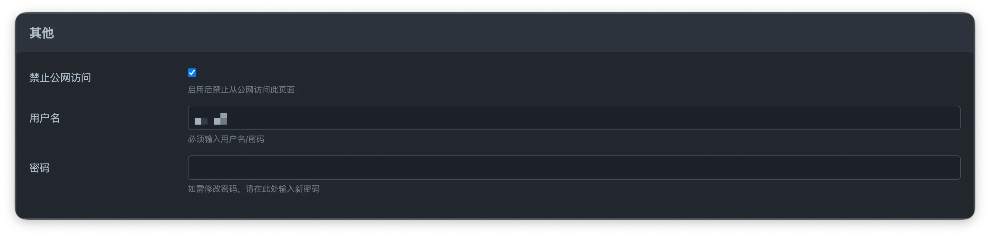
Task: Click the field above 必须输入用户名/密码 hint
Action: (574, 118)
